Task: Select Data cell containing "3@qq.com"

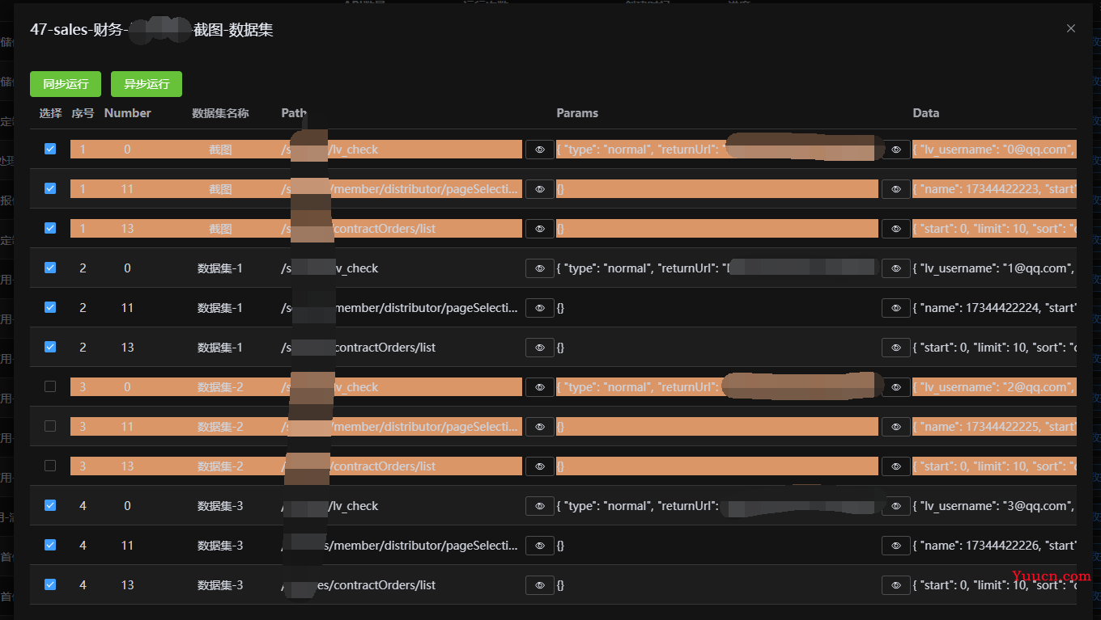Action: 994,506
